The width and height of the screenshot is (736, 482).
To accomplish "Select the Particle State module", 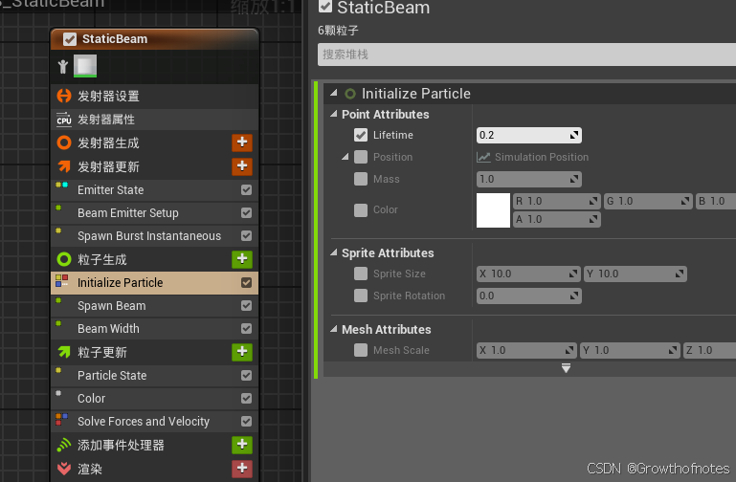I will point(154,376).
